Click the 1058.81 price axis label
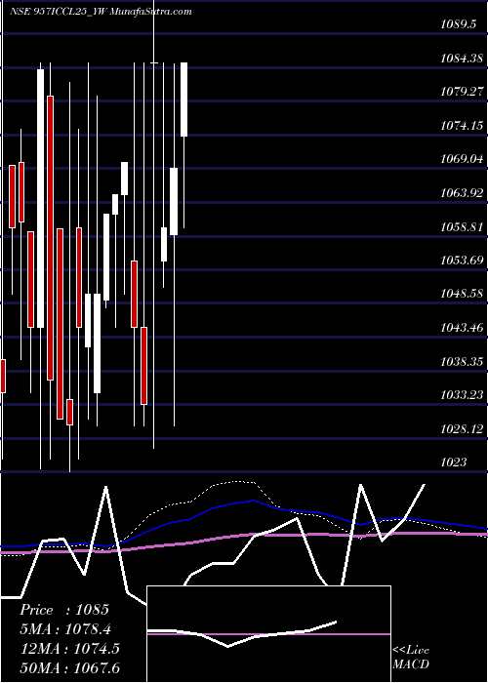Image resolution: width=488 pixels, height=683 pixels. [x=462, y=227]
